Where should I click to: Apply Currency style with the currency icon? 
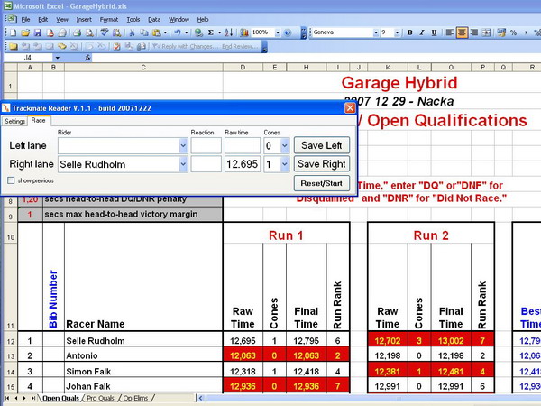click(x=501, y=32)
